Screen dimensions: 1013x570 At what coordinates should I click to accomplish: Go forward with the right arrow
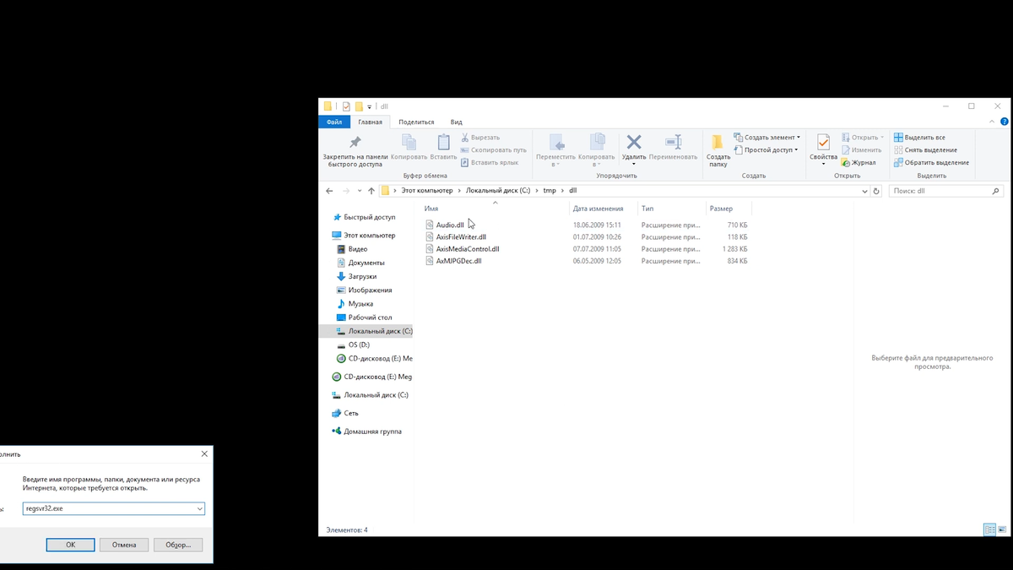click(345, 191)
